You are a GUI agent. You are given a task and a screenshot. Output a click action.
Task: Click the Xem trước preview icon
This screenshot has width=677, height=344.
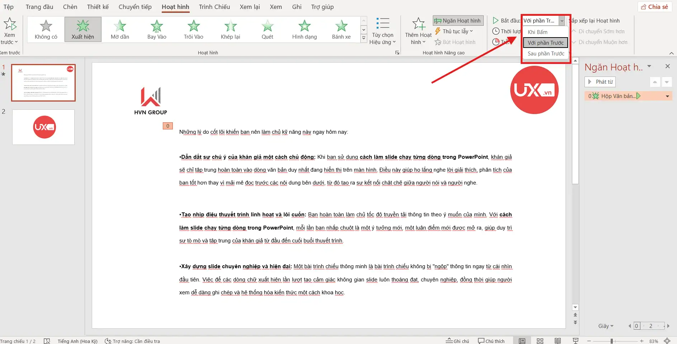(10, 25)
